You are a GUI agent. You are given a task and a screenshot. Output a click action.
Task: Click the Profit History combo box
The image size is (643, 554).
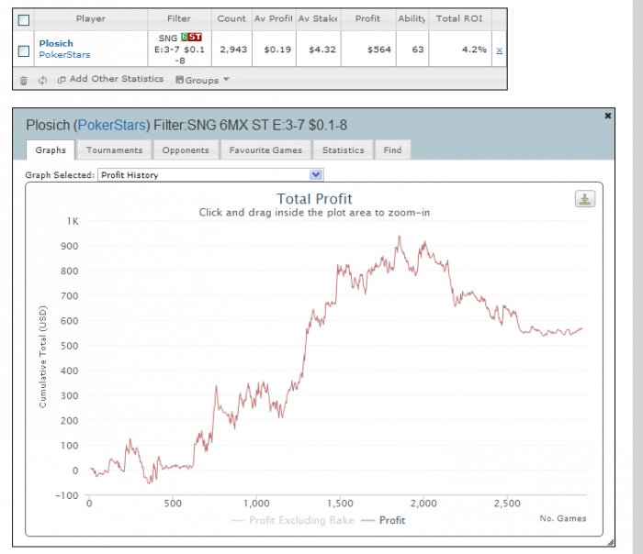[210, 175]
